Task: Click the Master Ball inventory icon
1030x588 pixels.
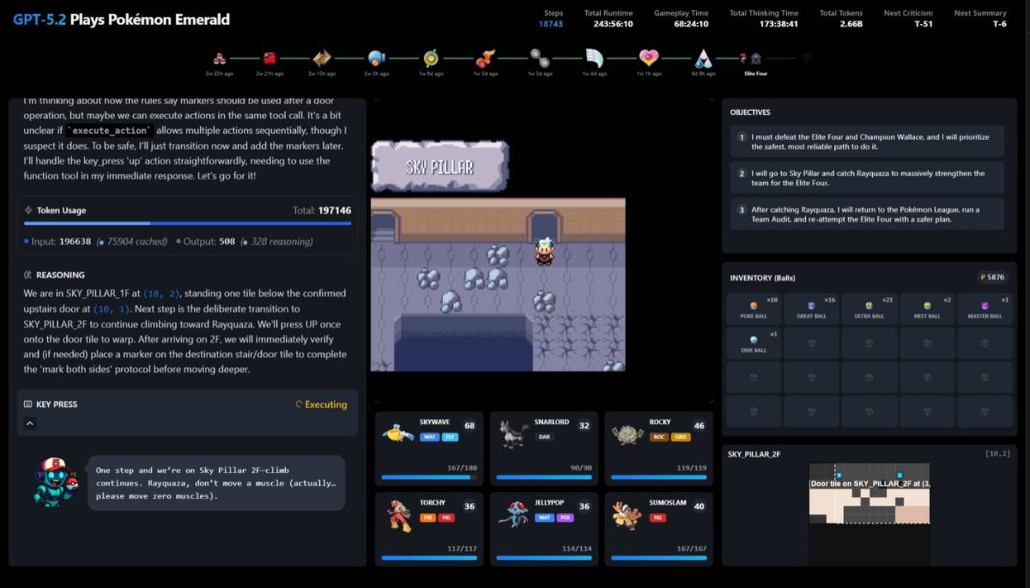Action: click(984, 306)
